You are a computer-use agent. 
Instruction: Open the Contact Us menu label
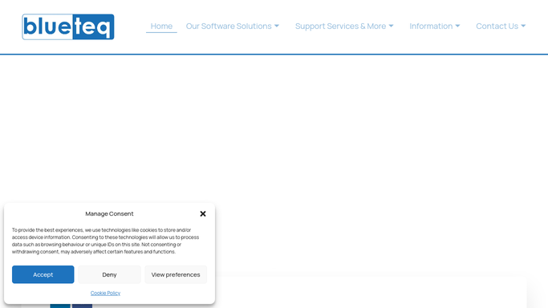click(x=497, y=26)
